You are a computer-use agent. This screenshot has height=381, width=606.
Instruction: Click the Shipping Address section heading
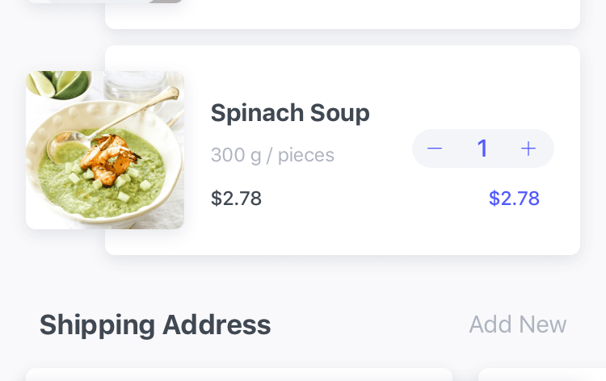(x=155, y=325)
